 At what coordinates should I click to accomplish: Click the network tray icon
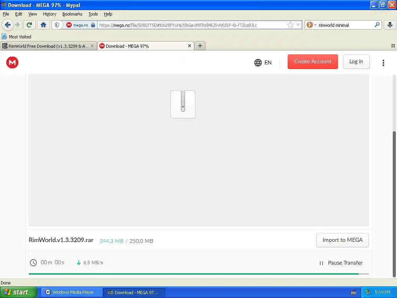pyautogui.click(x=368, y=292)
